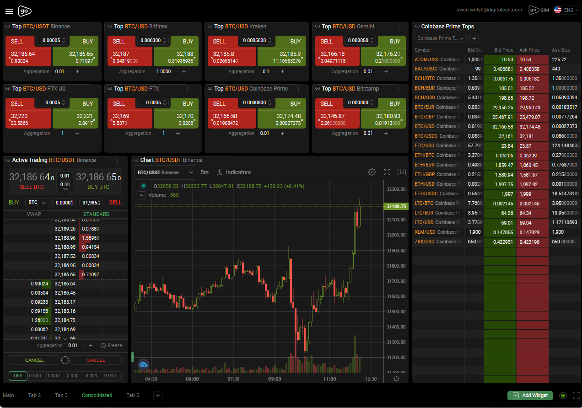Screen dimensions: 582x408
Task: Open chart settings gear icon
Action: (372, 172)
